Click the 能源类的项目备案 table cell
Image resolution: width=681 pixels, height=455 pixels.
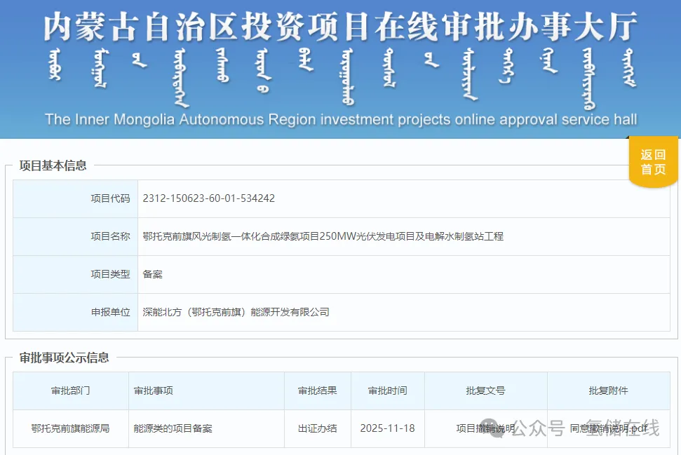coord(173,428)
